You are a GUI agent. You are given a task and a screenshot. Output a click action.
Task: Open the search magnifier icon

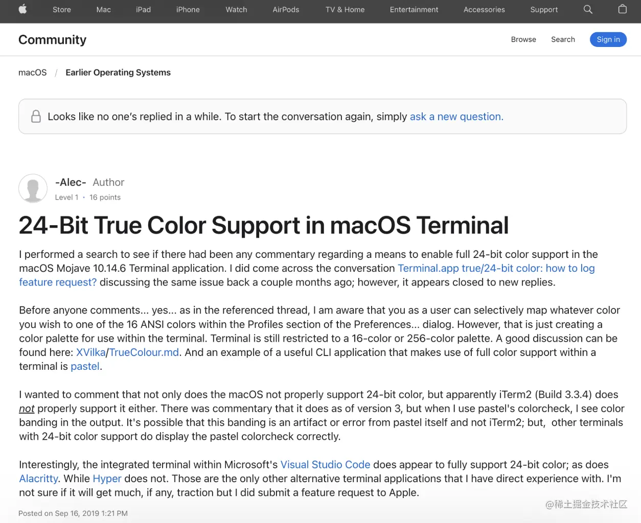tap(588, 9)
